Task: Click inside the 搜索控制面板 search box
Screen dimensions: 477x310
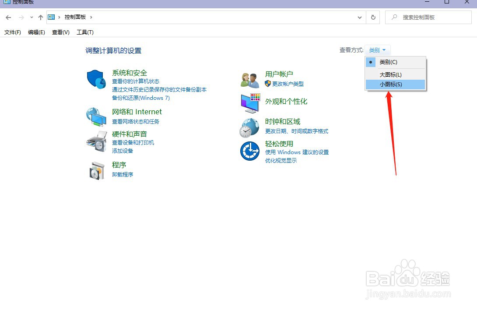Action: (x=429, y=17)
